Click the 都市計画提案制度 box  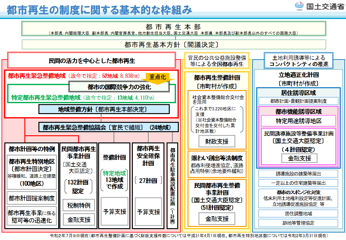click(32, 198)
